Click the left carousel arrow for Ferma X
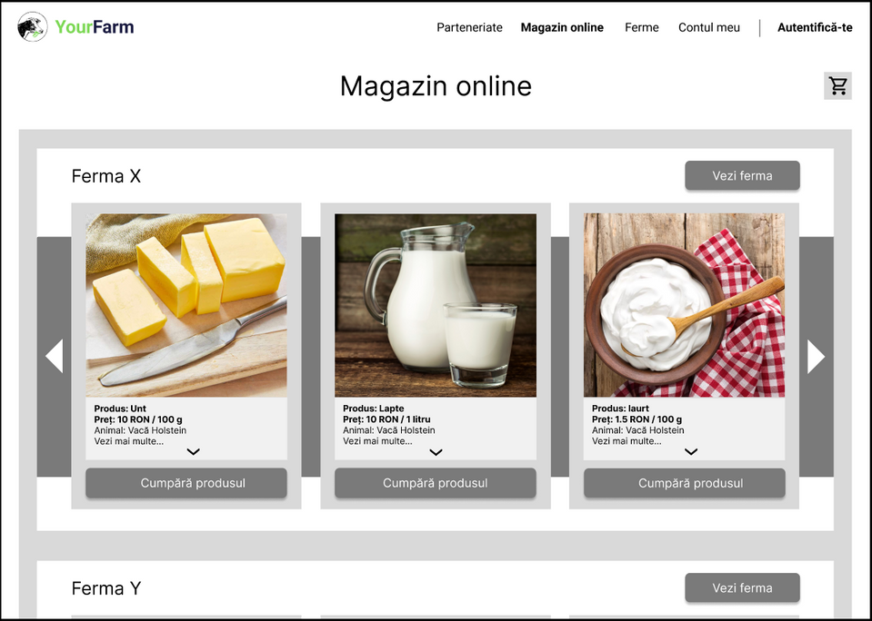This screenshot has width=872, height=621. [54, 356]
